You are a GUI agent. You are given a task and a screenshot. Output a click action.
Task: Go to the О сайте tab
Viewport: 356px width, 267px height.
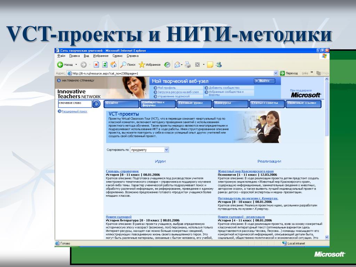(121, 104)
